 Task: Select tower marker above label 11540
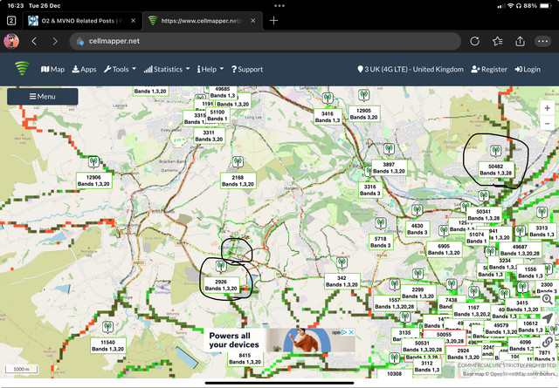pos(107,327)
